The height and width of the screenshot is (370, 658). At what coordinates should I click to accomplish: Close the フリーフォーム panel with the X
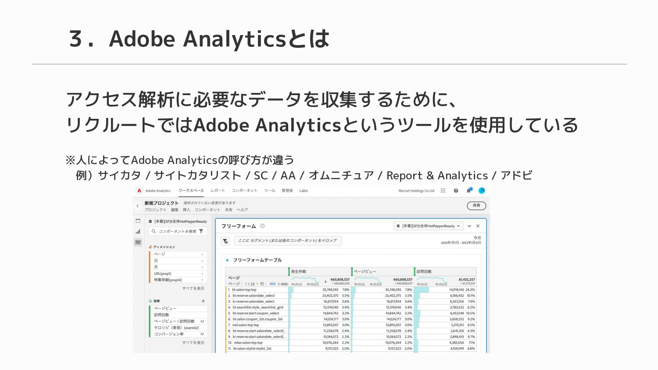[x=478, y=226]
